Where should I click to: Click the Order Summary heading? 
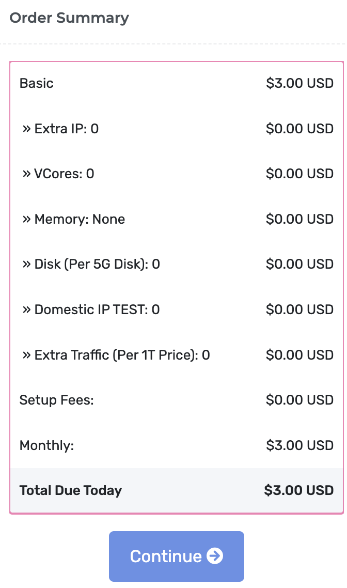click(x=69, y=18)
